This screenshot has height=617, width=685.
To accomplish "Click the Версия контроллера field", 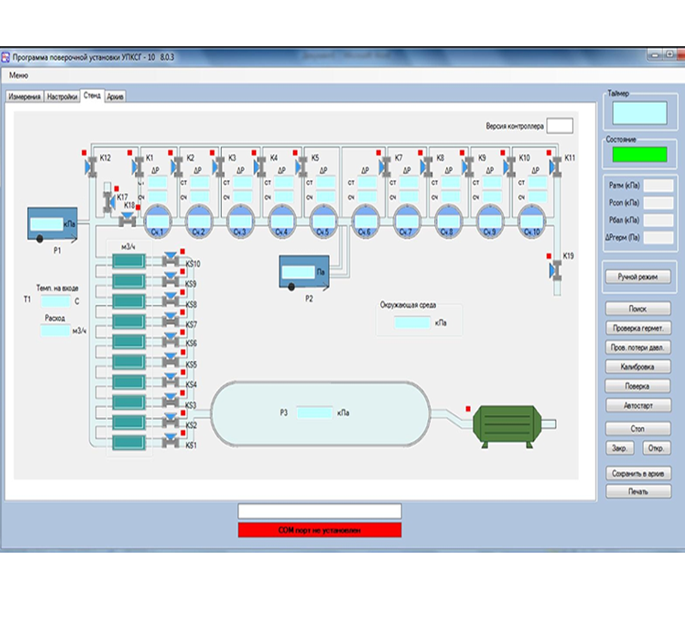I will tap(560, 126).
